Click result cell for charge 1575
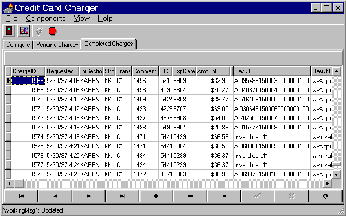 coord(272,146)
